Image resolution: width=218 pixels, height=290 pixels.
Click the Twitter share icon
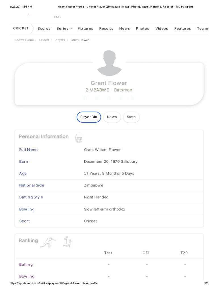[x=97, y=98]
